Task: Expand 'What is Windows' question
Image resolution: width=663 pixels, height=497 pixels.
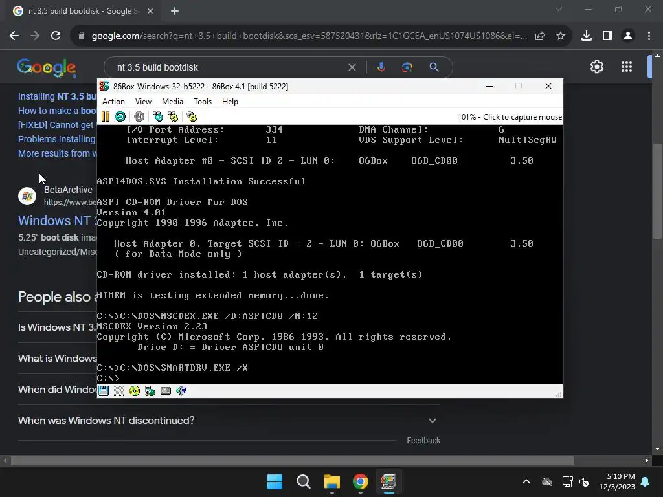Action: [58, 359]
